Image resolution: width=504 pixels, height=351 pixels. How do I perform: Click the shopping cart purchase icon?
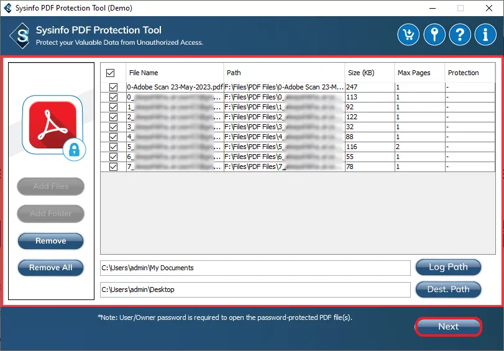point(409,35)
